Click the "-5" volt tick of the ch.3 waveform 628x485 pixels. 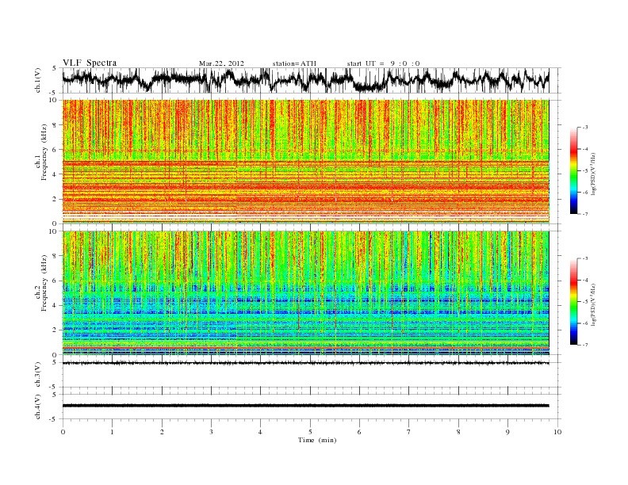[53, 388]
